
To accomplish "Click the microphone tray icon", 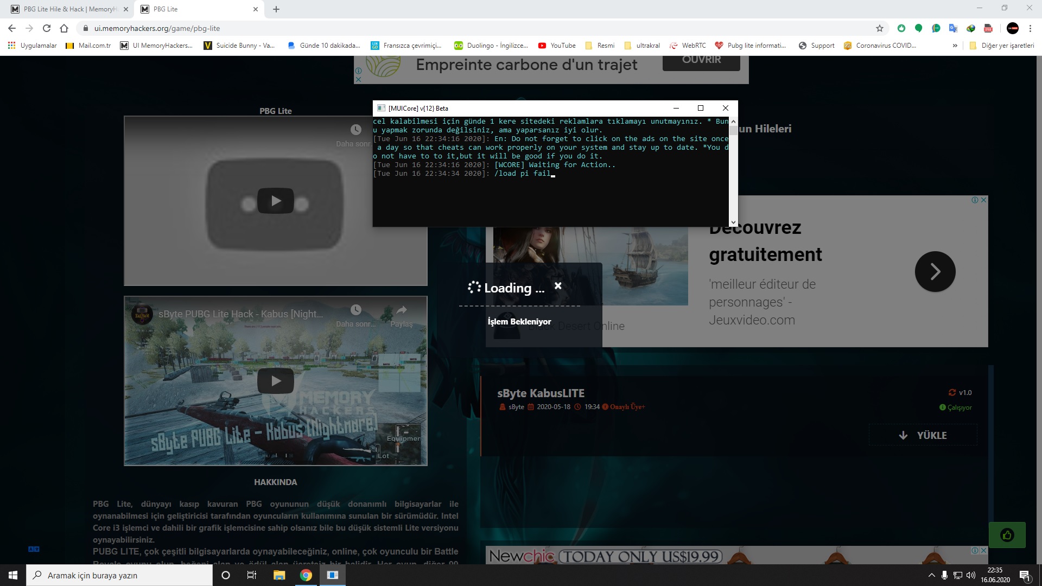I will click(x=944, y=575).
